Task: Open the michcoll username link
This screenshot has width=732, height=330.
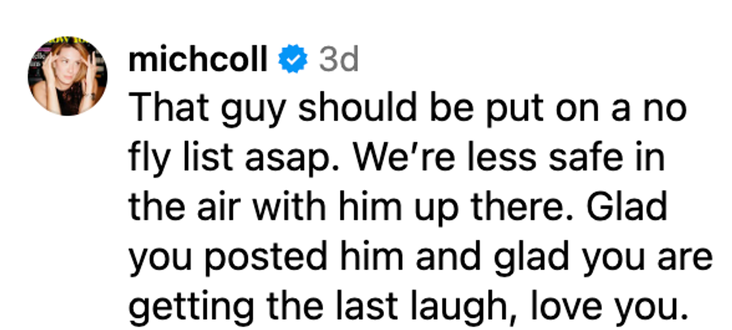Action: pyautogui.click(x=197, y=60)
